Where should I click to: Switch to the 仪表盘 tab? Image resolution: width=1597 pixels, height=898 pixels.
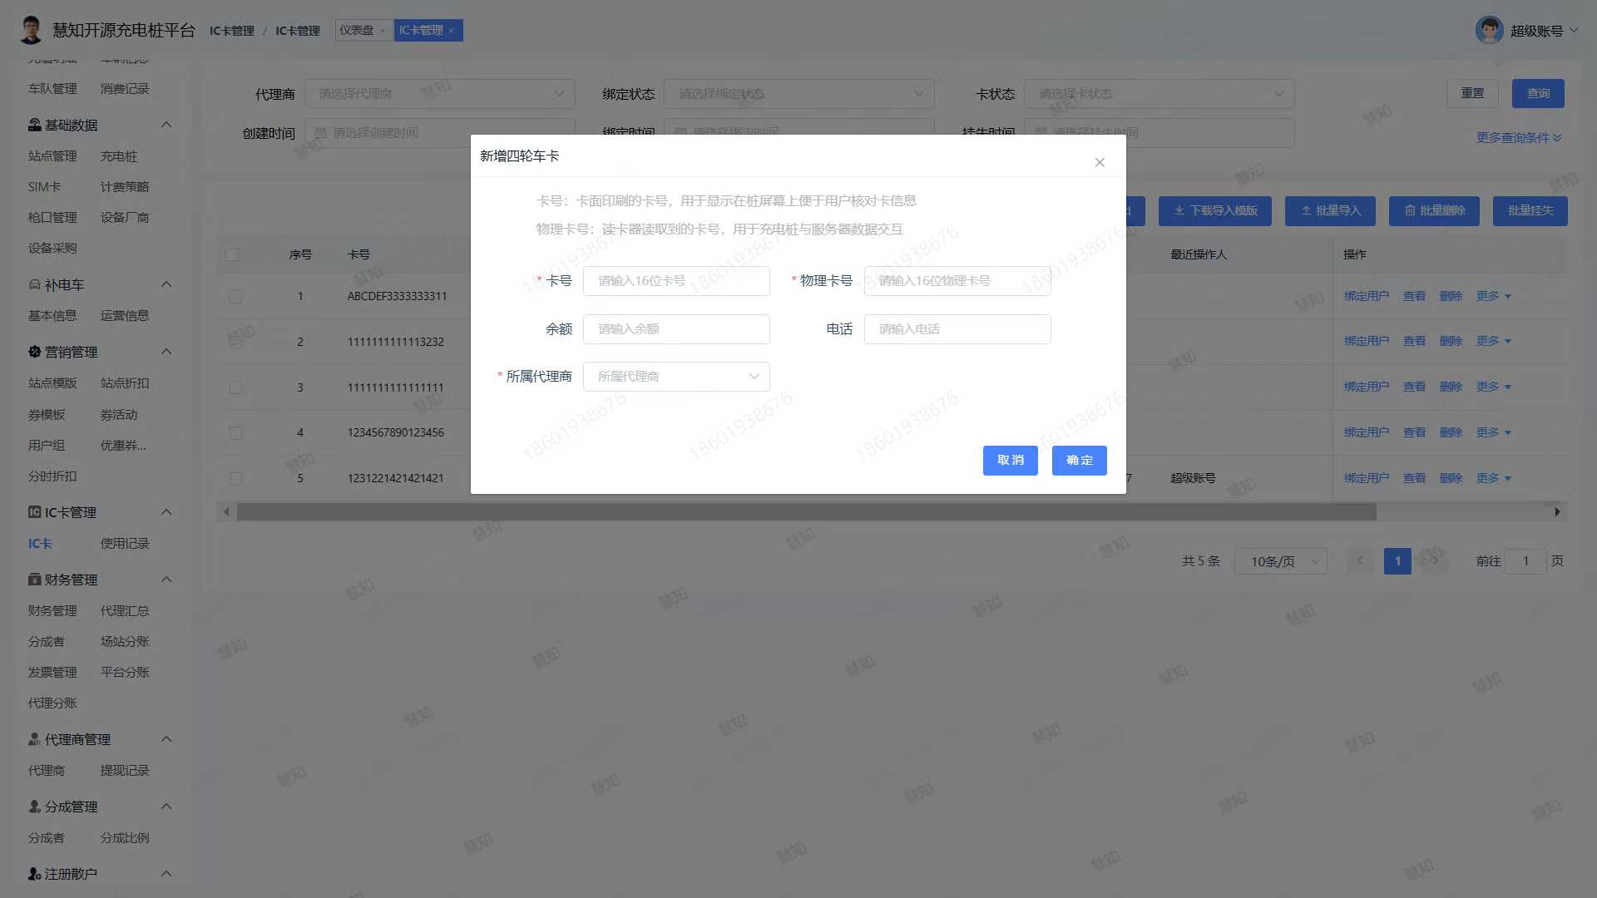pos(356,30)
